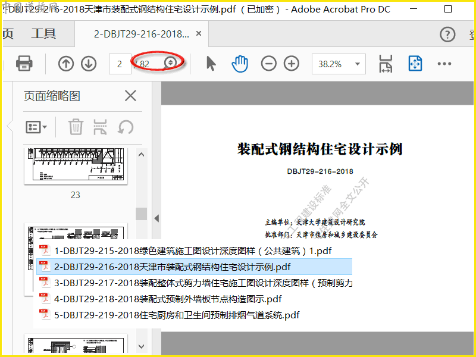Open the Help question mark icon
The height and width of the screenshot is (357, 476).
[x=447, y=35]
